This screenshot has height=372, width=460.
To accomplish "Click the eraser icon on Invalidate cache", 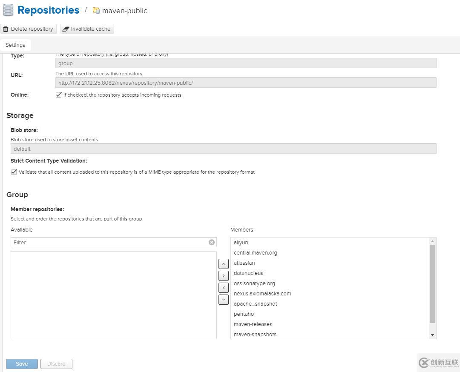I will [x=66, y=29].
